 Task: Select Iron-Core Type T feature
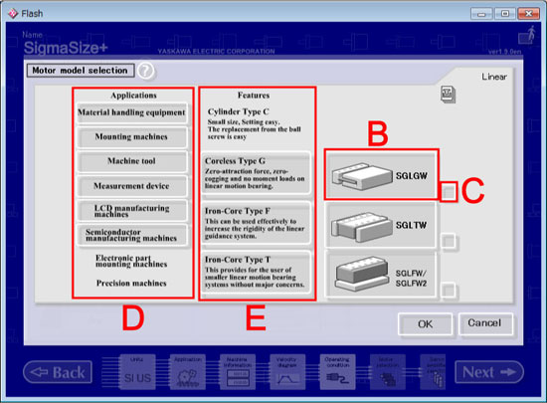(x=256, y=272)
